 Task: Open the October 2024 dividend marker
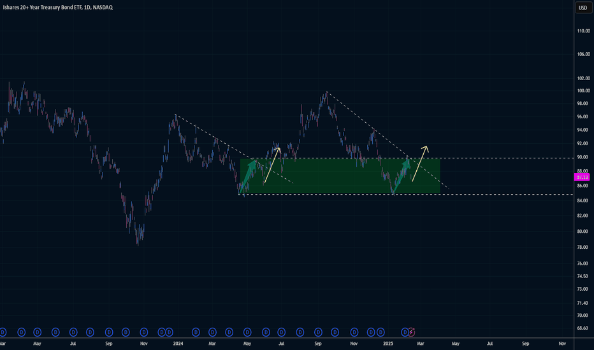point(335,332)
